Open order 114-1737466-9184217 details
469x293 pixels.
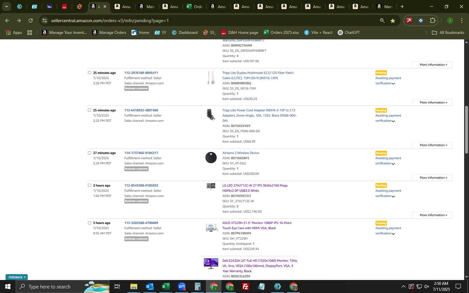pos(141,153)
